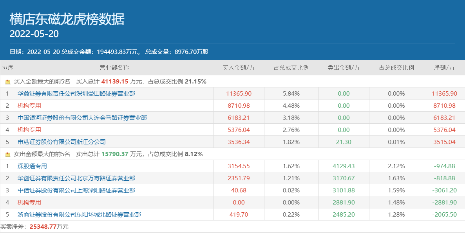Image resolution: width=465 pixels, height=233 pixels.
Task: Click the buy total 41139.15
Action: pyautogui.click(x=115, y=82)
